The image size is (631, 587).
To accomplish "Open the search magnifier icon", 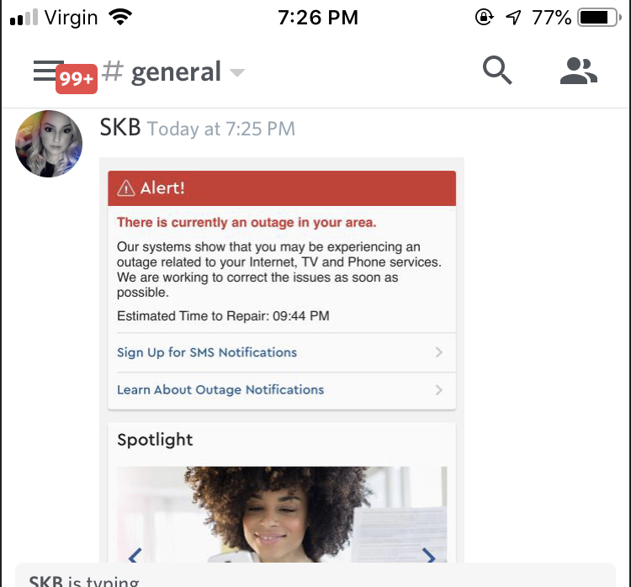I will click(497, 71).
